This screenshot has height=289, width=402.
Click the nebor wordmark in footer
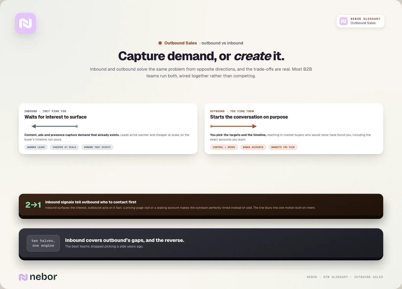point(43,277)
